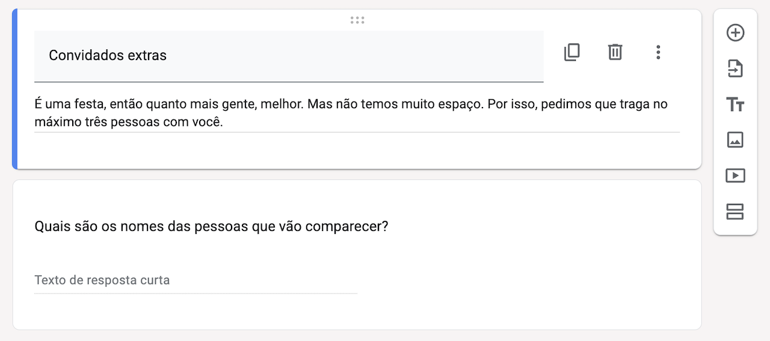This screenshot has width=770, height=341.
Task: Select the question "Quais são os nomes das pessoas"
Action: pyautogui.click(x=212, y=227)
